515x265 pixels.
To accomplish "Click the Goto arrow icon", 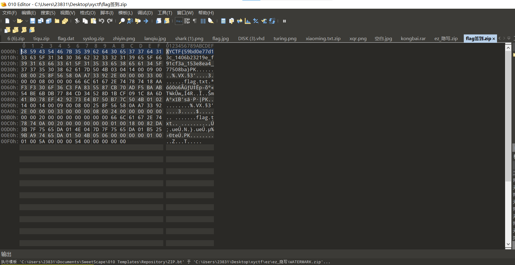I will tap(146, 21).
